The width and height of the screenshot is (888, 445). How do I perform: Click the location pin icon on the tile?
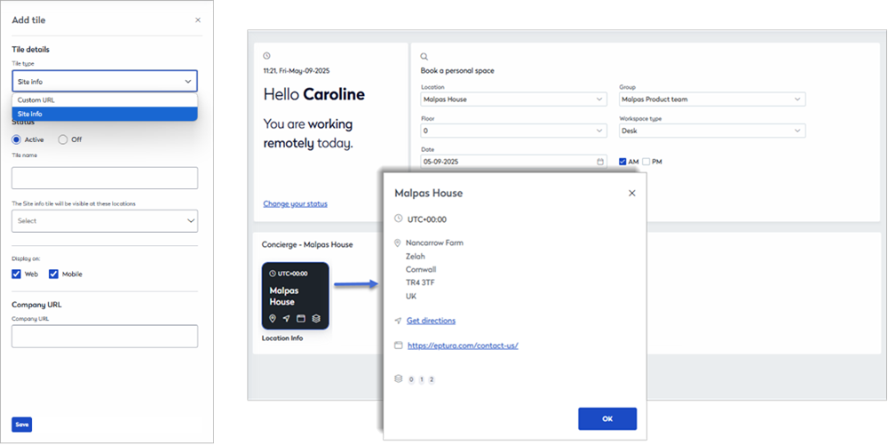[273, 319]
